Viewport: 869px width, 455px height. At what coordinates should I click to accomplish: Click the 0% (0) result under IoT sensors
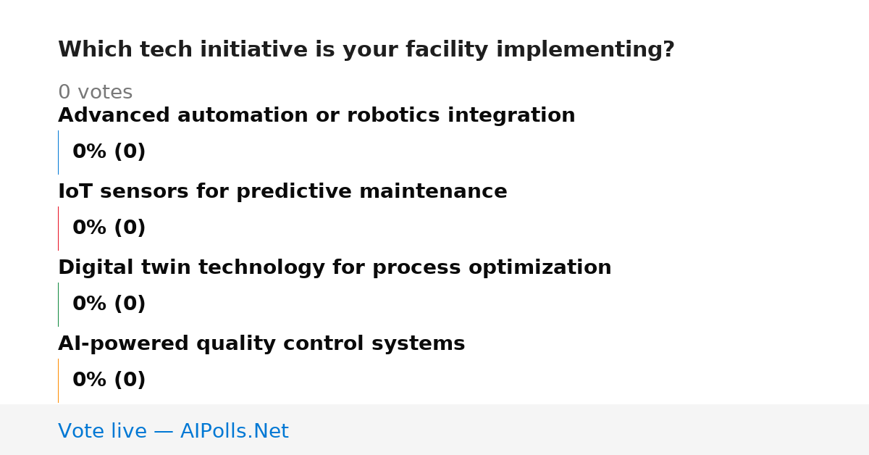(x=109, y=228)
